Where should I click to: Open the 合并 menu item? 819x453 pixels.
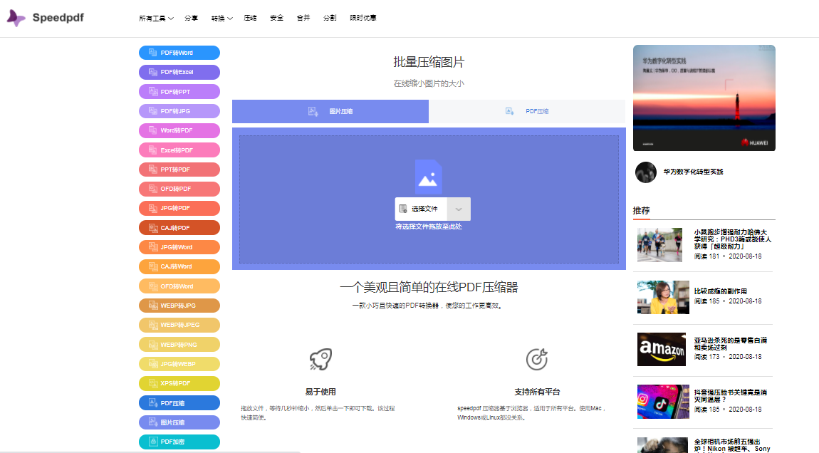click(303, 19)
